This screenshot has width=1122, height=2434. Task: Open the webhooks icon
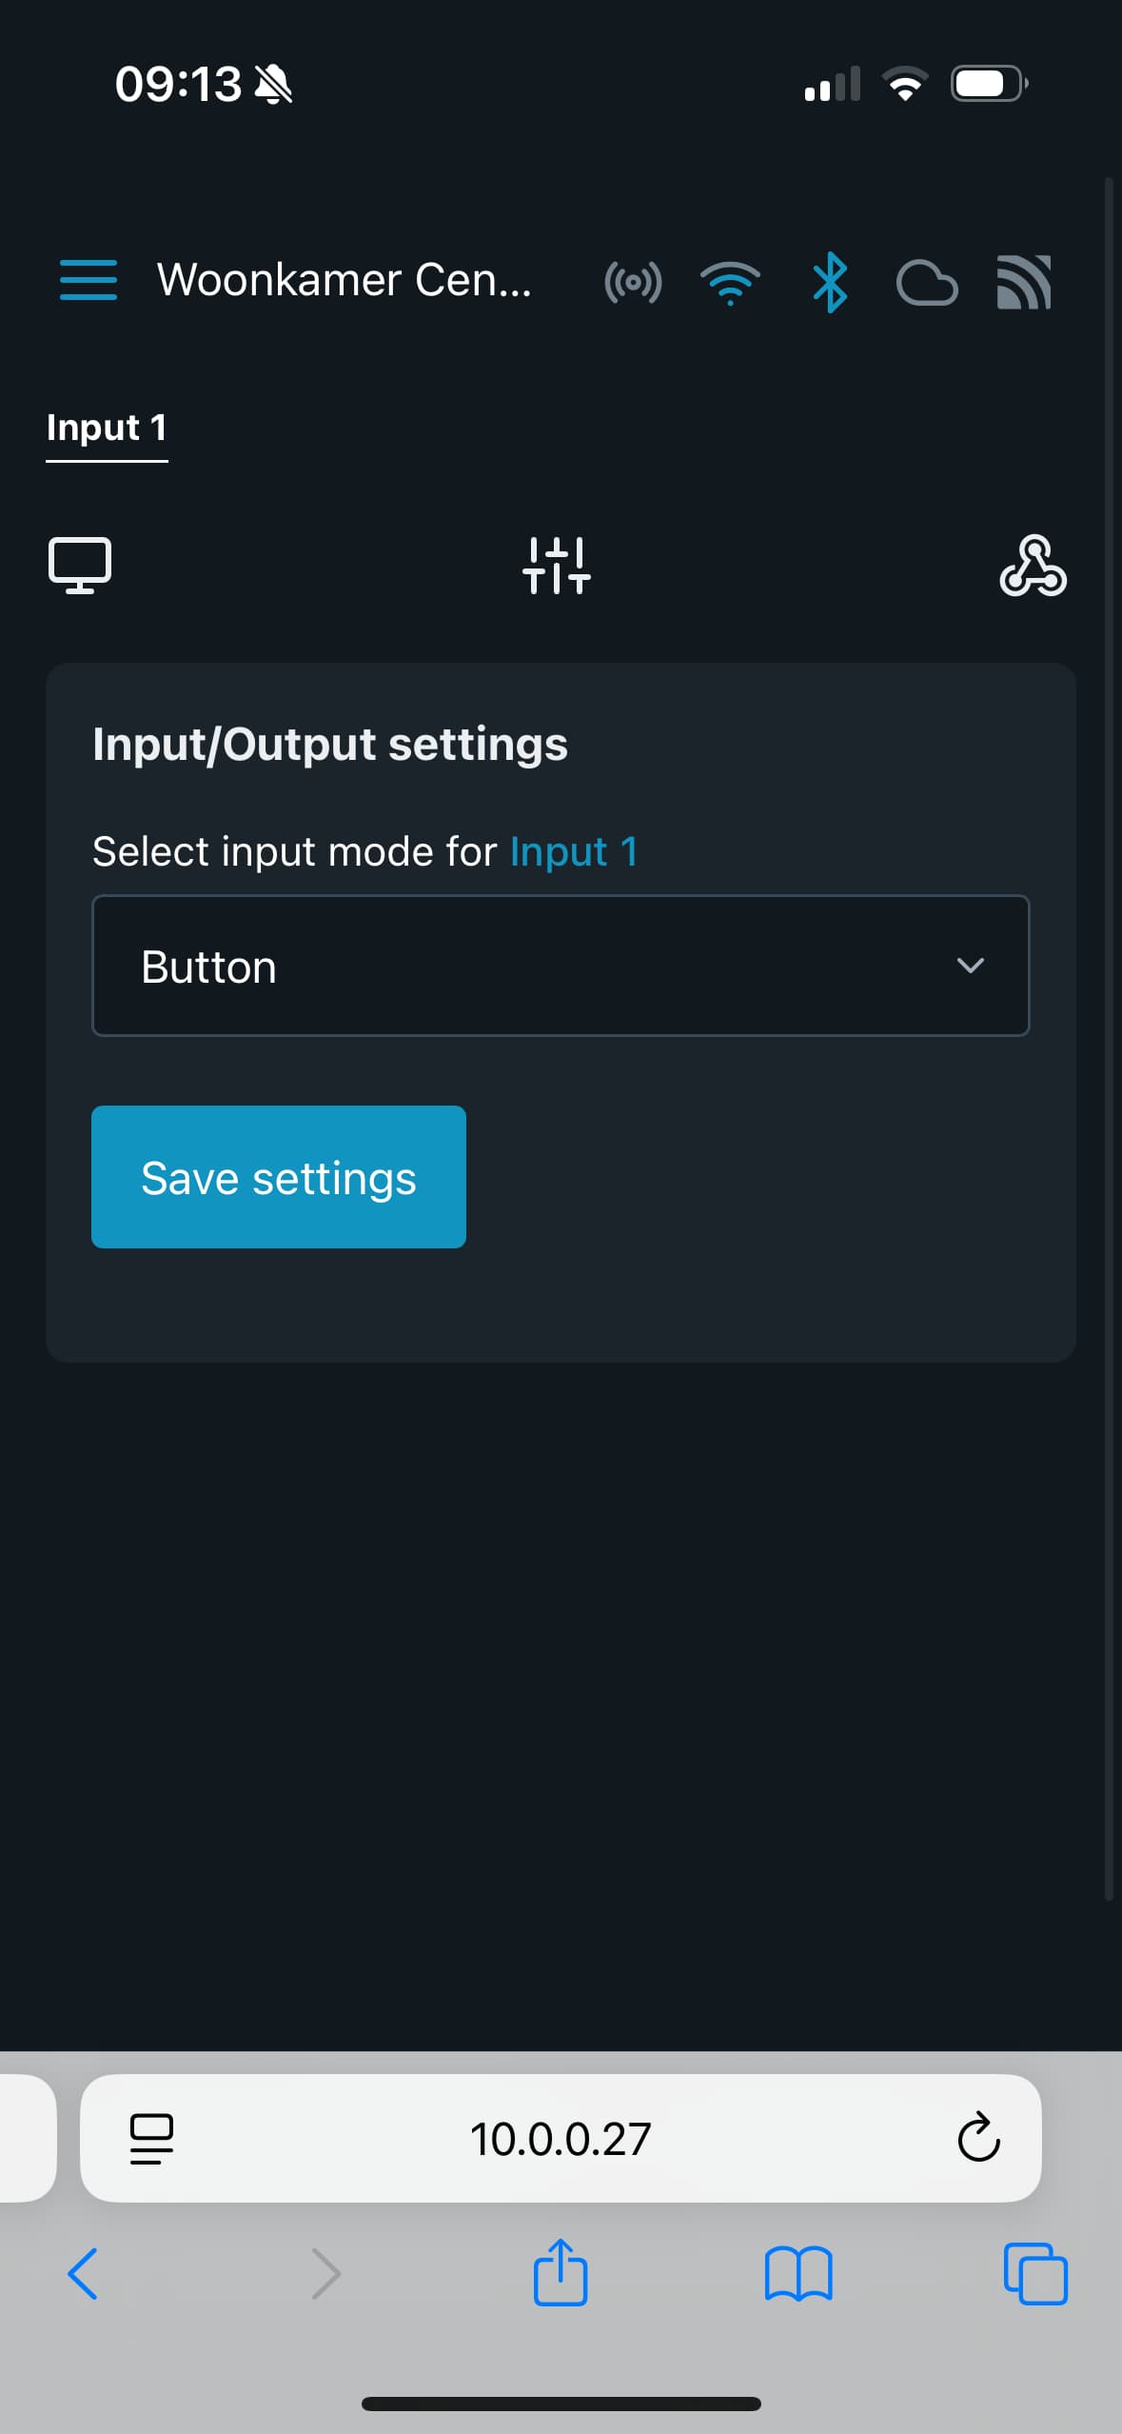coord(1033,566)
